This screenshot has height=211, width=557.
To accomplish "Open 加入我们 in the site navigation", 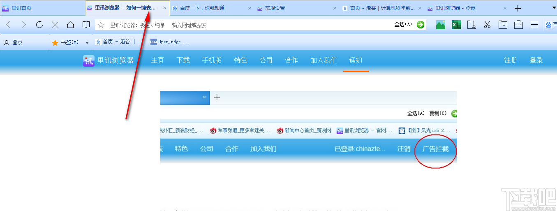I will [x=324, y=60].
